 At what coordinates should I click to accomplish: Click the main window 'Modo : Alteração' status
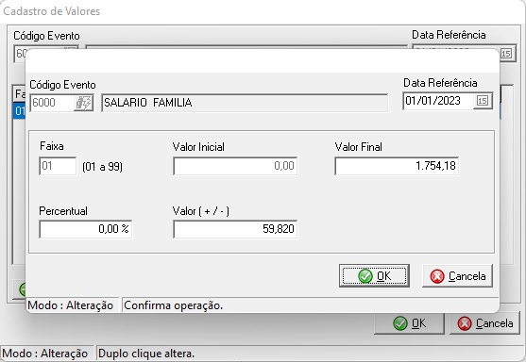(x=45, y=354)
